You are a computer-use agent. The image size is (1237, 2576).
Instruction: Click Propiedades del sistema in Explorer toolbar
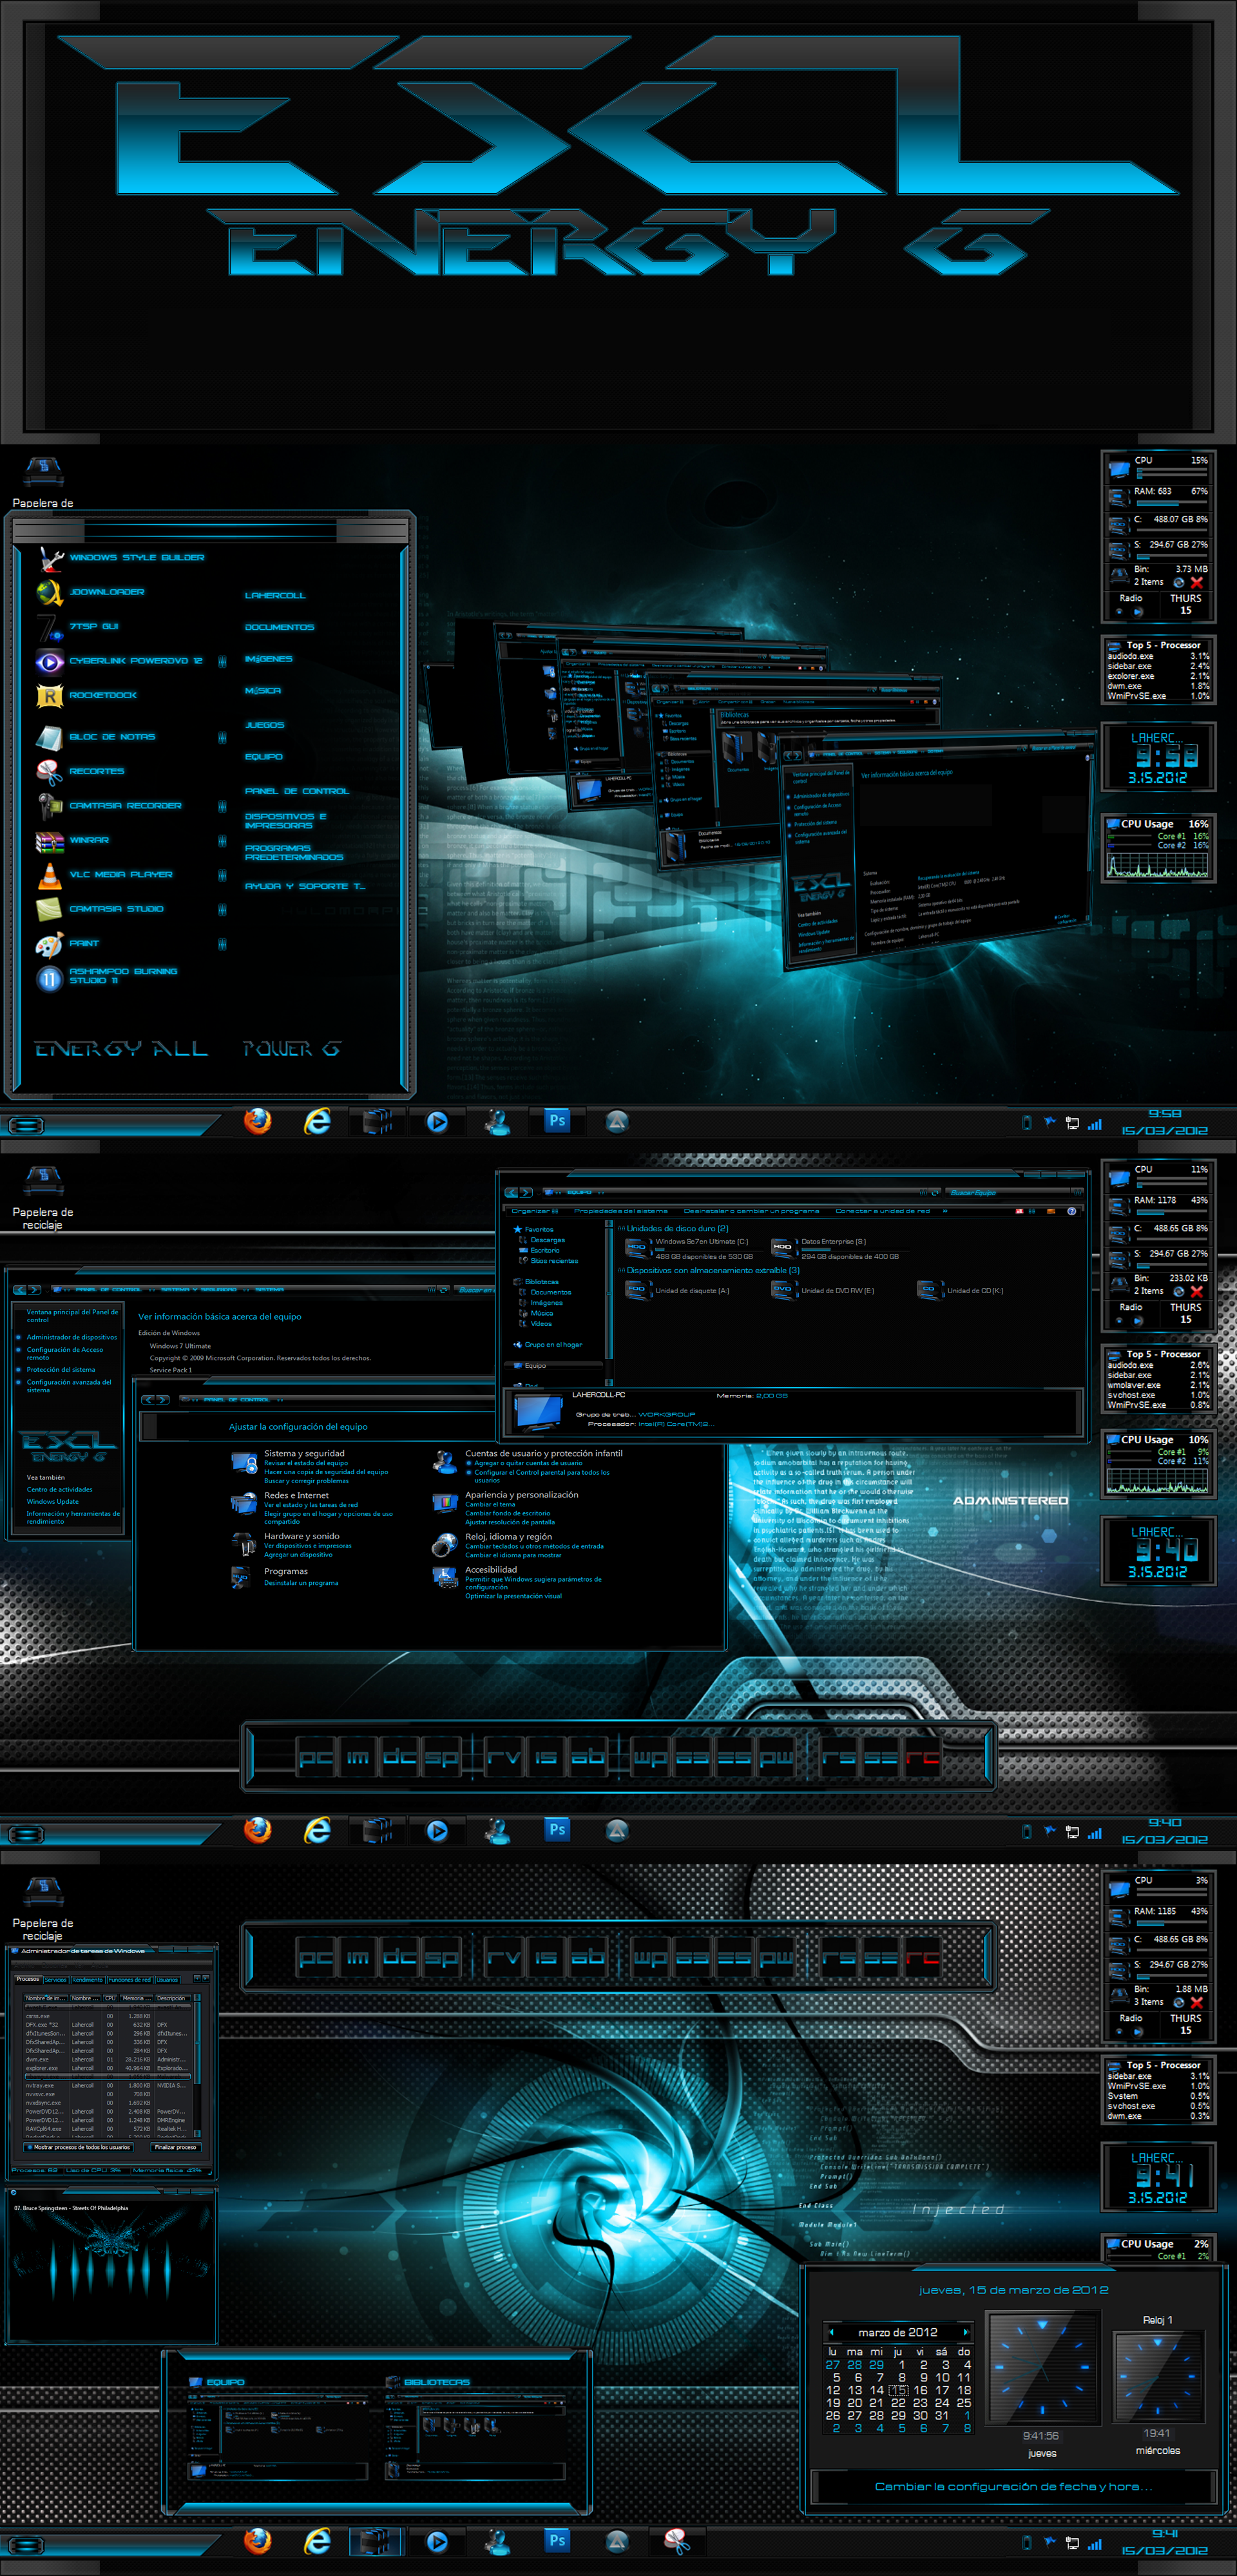pyautogui.click(x=620, y=1210)
